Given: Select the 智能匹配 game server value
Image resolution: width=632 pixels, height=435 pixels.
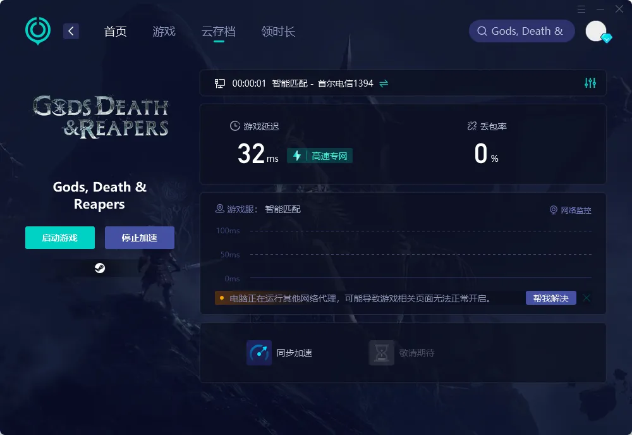Looking at the screenshot, I should pos(283,209).
